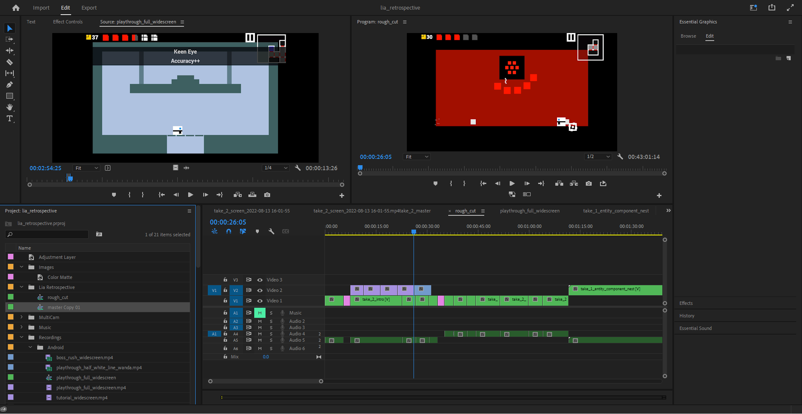Mute the Audio 4 track

260,334
